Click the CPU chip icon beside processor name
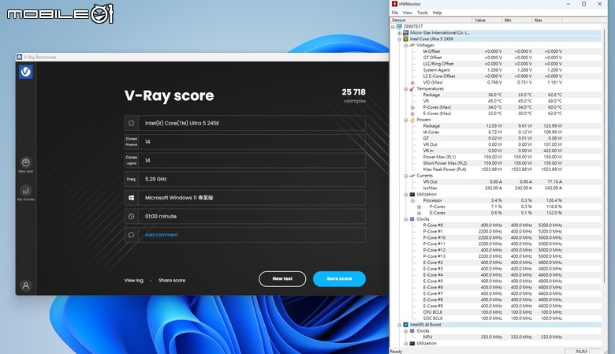 pos(132,123)
